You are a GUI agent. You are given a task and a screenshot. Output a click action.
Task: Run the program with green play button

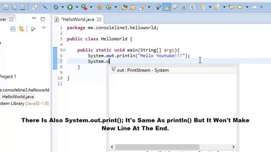tap(70, 7)
